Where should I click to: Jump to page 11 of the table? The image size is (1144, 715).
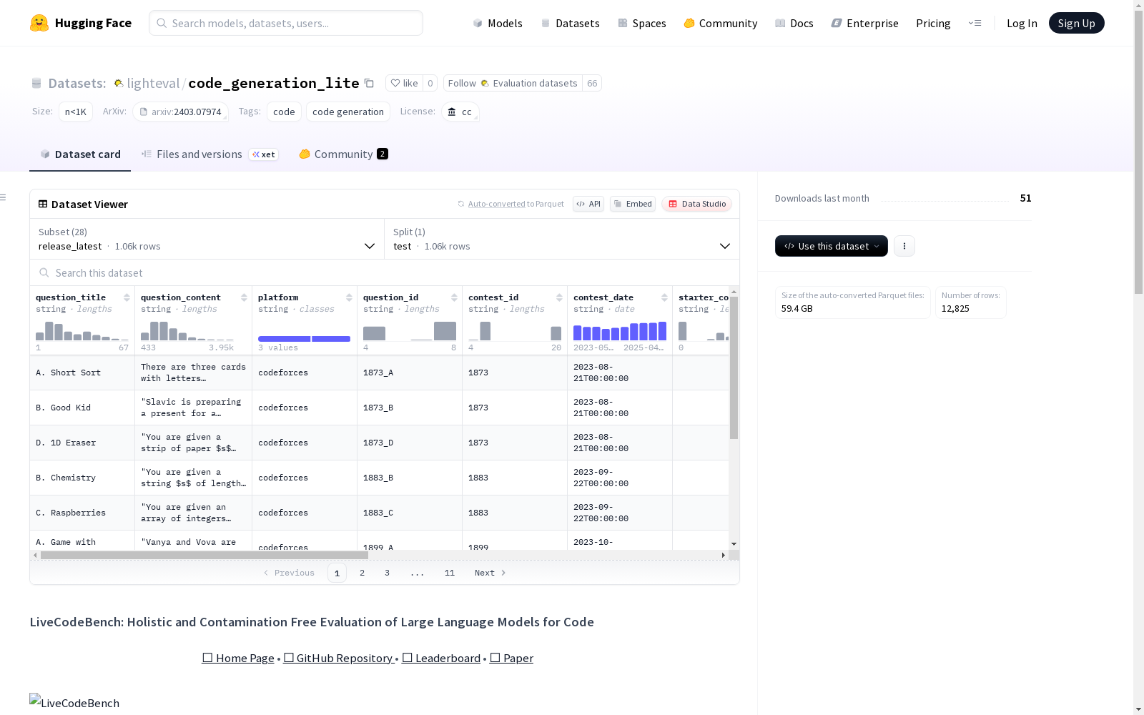(x=450, y=573)
